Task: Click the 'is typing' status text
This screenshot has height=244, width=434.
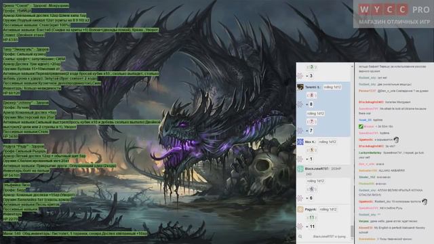Action: tap(330, 237)
